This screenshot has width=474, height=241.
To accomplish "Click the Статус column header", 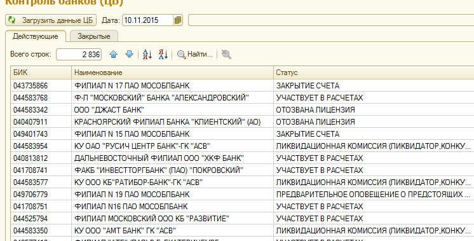I will pos(374,72).
